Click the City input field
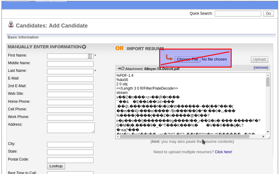Image resolution: width=279 pixels, height=174 pixels. coord(70,145)
